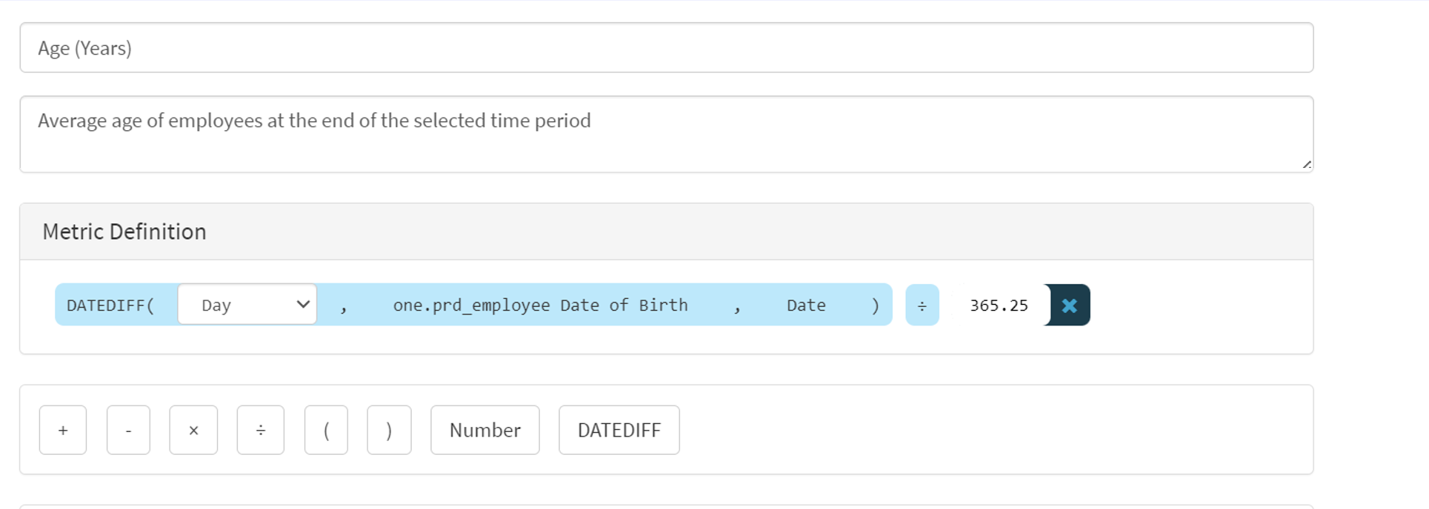
Task: Remove the 365.25 token with the X icon
Action: [1068, 305]
